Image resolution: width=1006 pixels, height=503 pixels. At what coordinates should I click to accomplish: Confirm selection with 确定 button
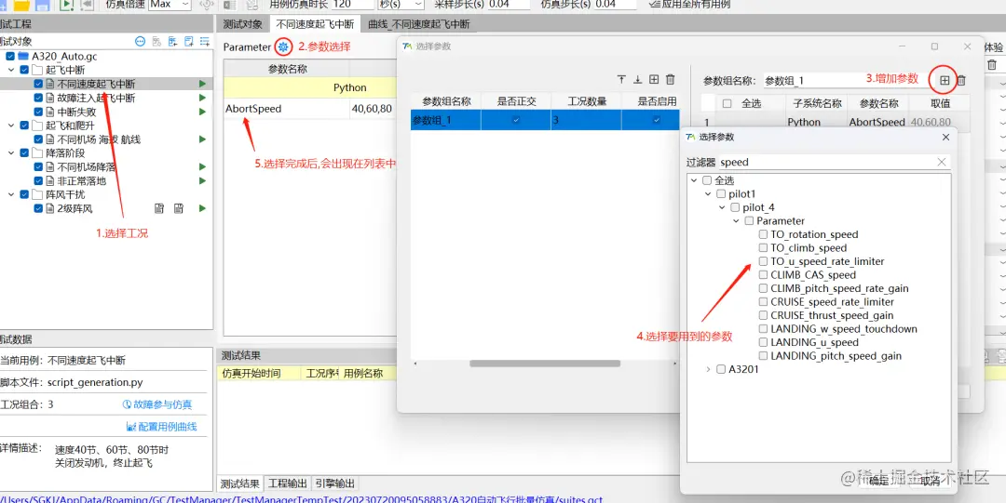[x=879, y=481]
